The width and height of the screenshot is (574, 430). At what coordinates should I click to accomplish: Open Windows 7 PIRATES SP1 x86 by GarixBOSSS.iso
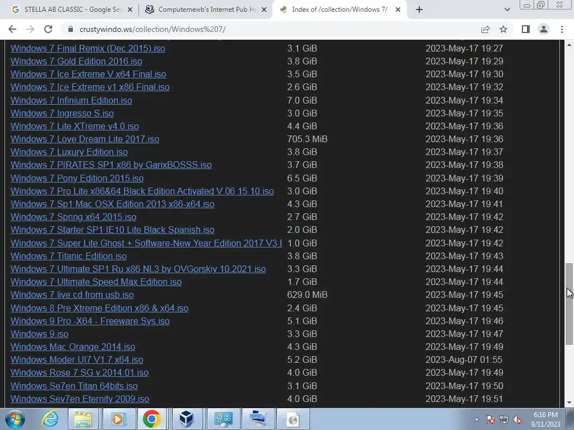point(111,165)
